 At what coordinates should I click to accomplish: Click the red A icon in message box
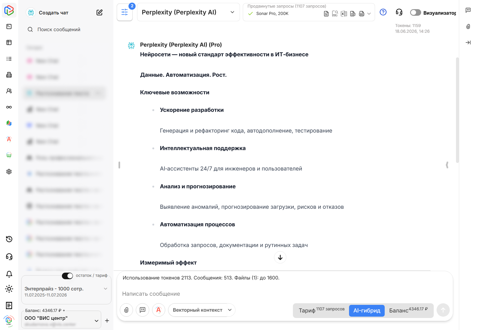[159, 310]
